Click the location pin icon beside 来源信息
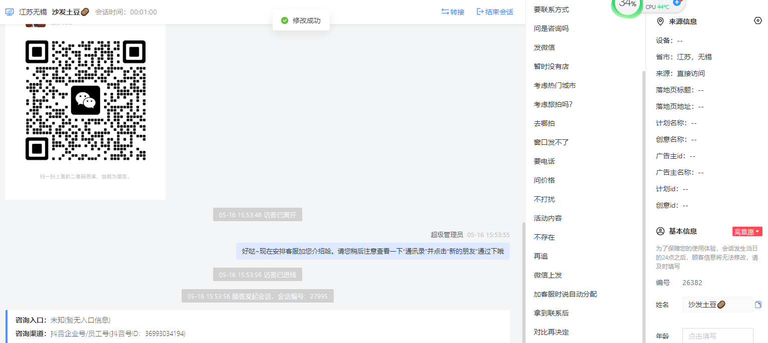Image resolution: width=768 pixels, height=343 pixels. tap(660, 21)
